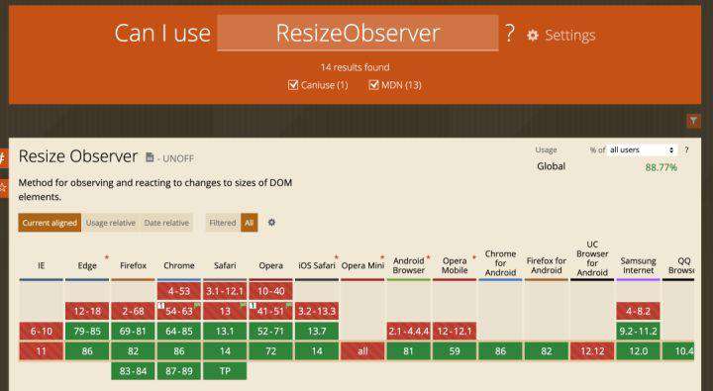Click Opera 52-71 cell
Image resolution: width=713 pixels, height=391 pixels.
[x=271, y=331]
